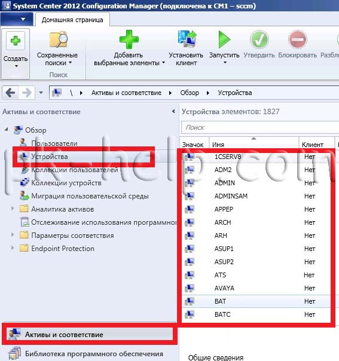Click Нет client value for ADMINSAM

point(310,196)
